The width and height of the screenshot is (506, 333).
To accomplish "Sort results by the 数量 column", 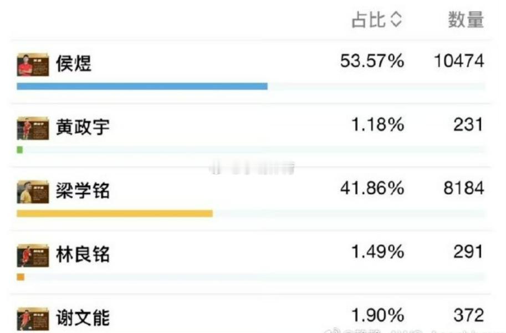I will (464, 20).
